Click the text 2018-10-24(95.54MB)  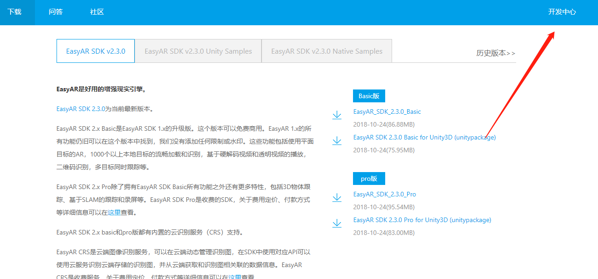pyautogui.click(x=384, y=207)
